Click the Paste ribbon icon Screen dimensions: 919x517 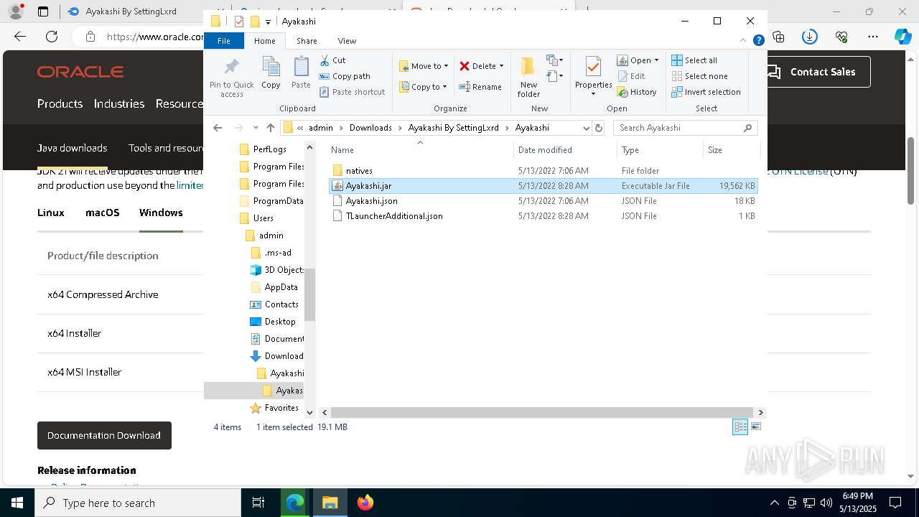[x=301, y=73]
